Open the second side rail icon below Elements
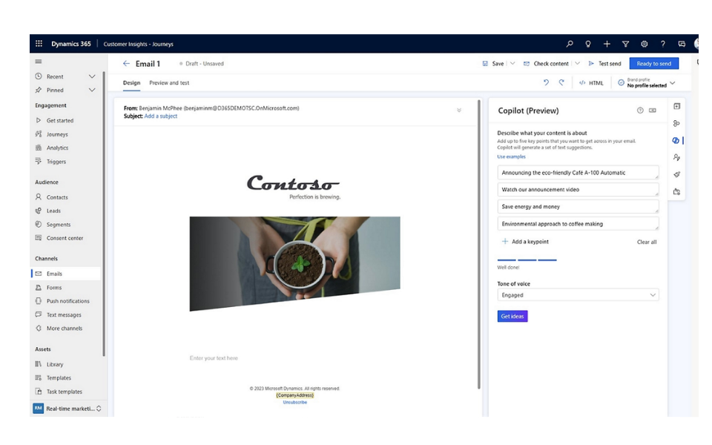The image size is (712, 445). [676, 124]
